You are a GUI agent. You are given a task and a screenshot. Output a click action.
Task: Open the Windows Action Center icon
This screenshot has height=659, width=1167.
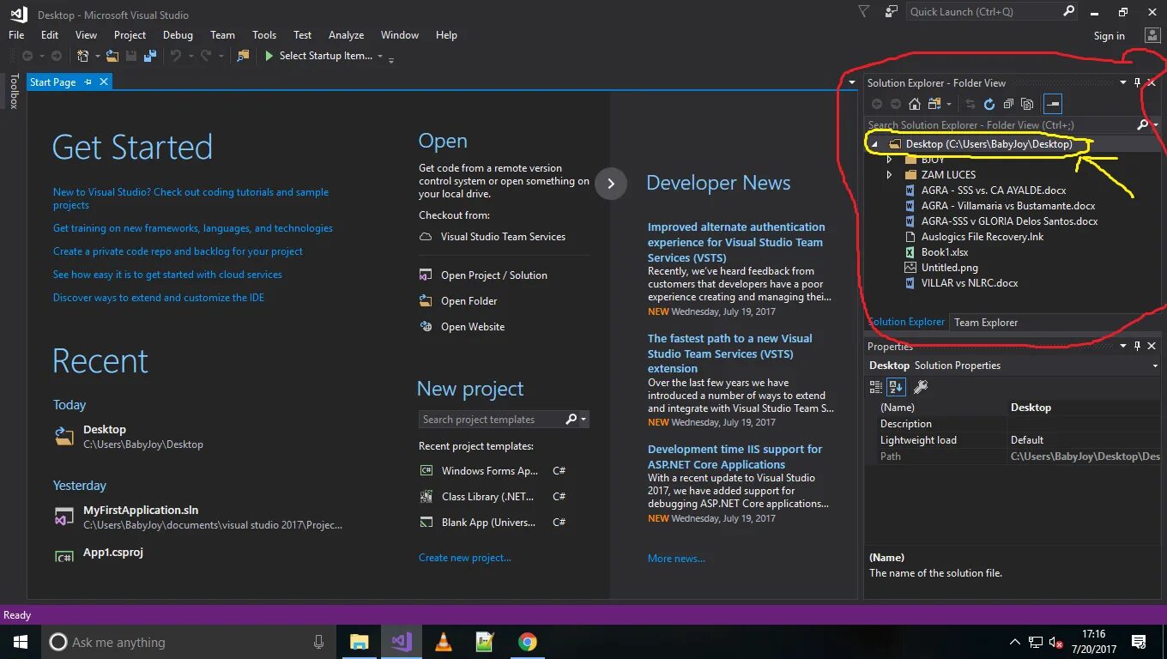(1139, 642)
